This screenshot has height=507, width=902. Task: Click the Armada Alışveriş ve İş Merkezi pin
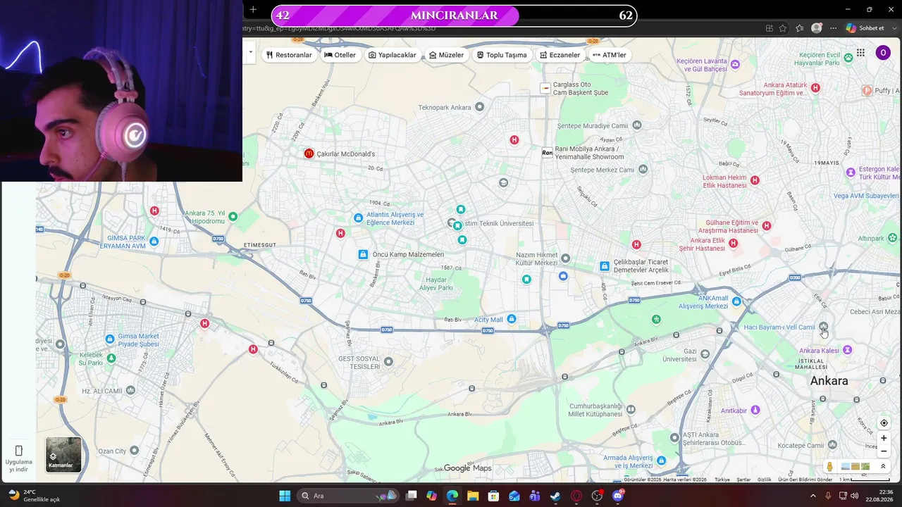tap(661, 461)
